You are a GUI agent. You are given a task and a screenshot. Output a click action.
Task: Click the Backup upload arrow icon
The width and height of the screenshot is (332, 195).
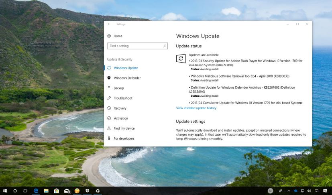tap(109, 88)
